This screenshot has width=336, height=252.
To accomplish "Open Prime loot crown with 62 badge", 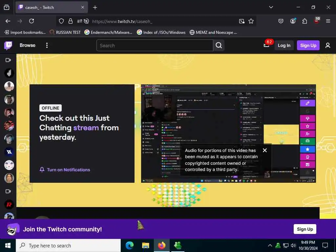I will pyautogui.click(x=266, y=45).
